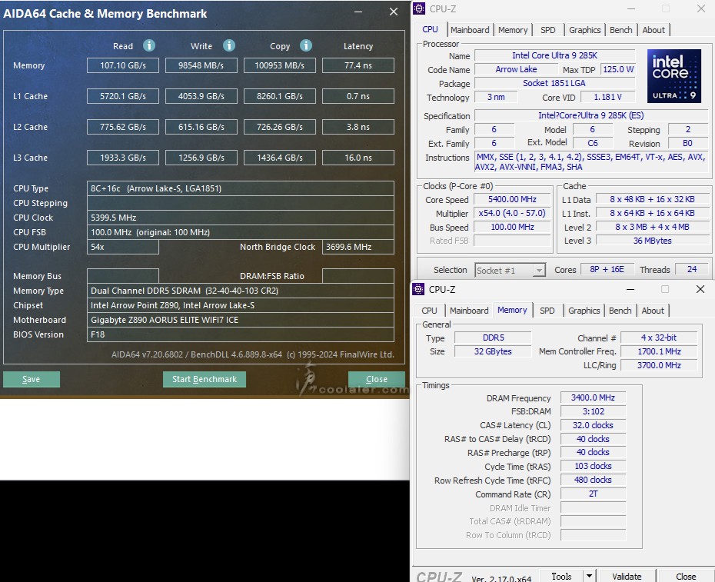The width and height of the screenshot is (715, 582).
Task: Click the DRAM Frequency value field
Action: point(593,398)
